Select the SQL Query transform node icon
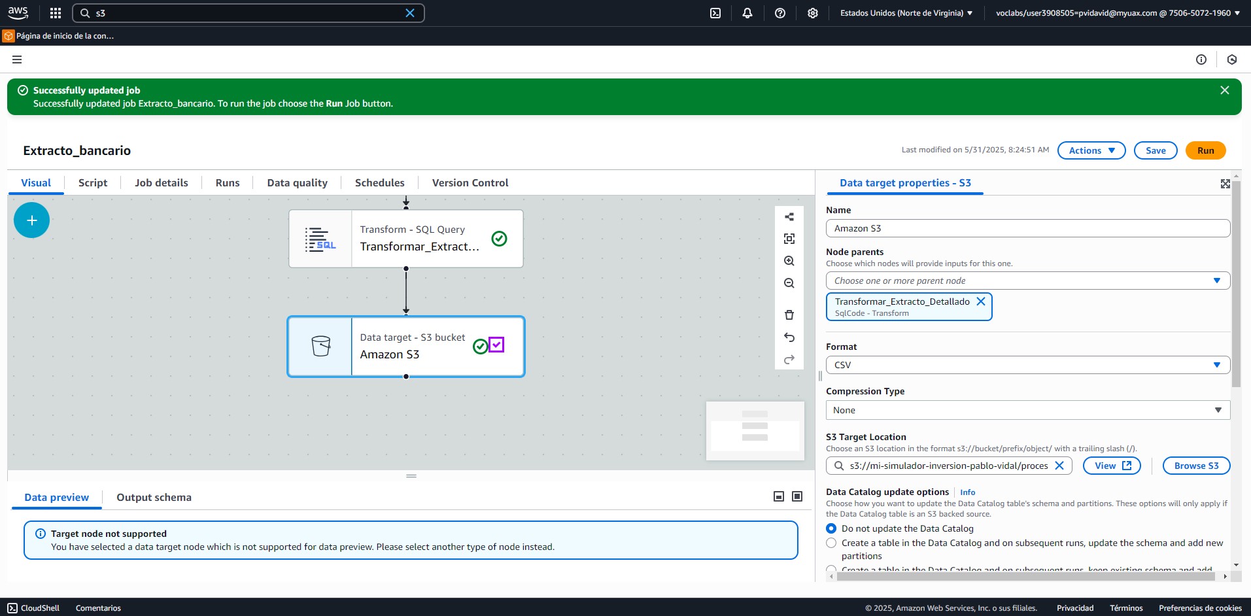Image resolution: width=1251 pixels, height=616 pixels. coord(320,239)
